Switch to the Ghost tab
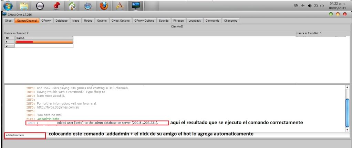 9,21
